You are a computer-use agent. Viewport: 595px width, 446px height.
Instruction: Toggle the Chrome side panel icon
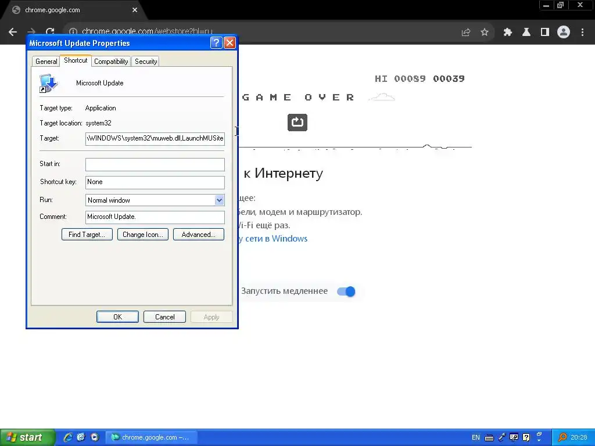[545, 33]
